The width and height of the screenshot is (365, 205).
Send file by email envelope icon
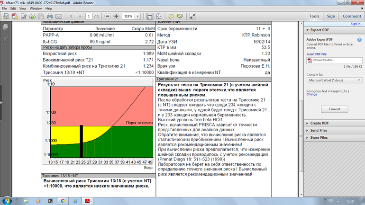(x=59, y=16)
